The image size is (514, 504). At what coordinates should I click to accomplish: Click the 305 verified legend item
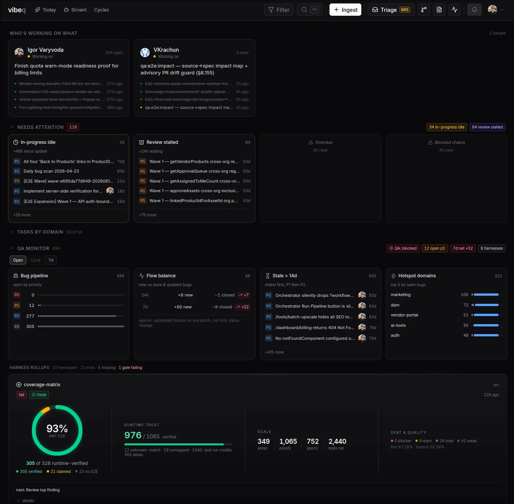pyautogui.click(x=29, y=471)
